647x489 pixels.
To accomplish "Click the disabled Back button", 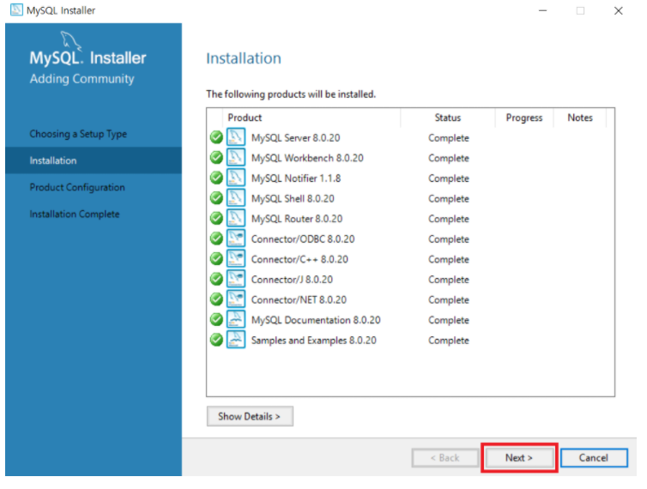I will (x=444, y=457).
